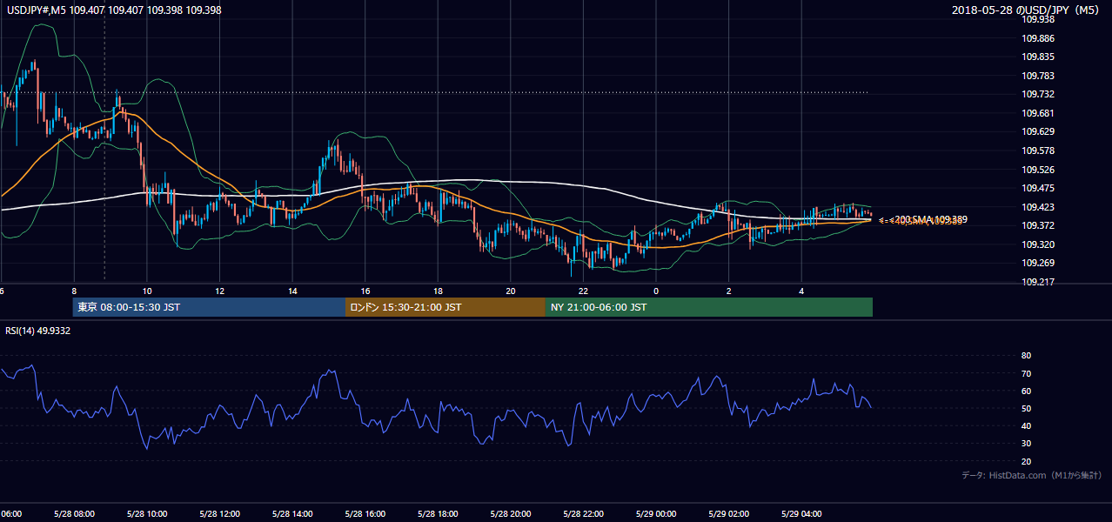Click price axis label 109.217
This screenshot has width=1112, height=522.
click(1039, 282)
